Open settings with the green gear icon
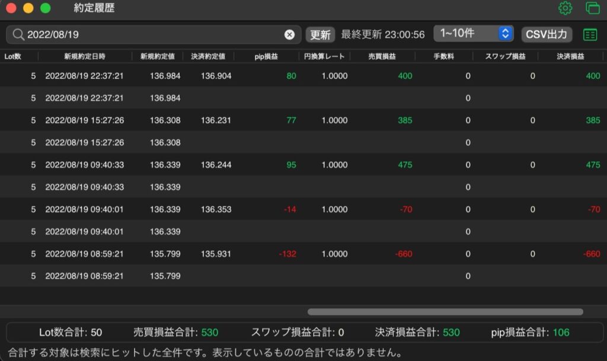The image size is (607, 361). tap(565, 8)
